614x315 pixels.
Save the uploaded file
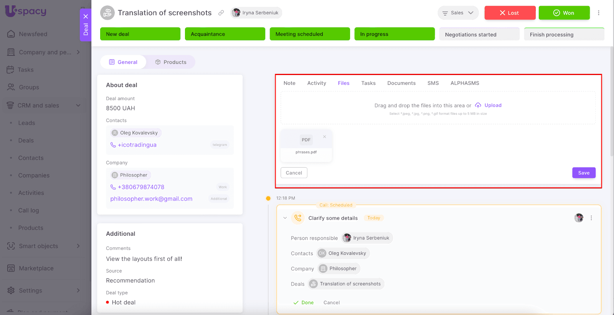[x=583, y=173]
